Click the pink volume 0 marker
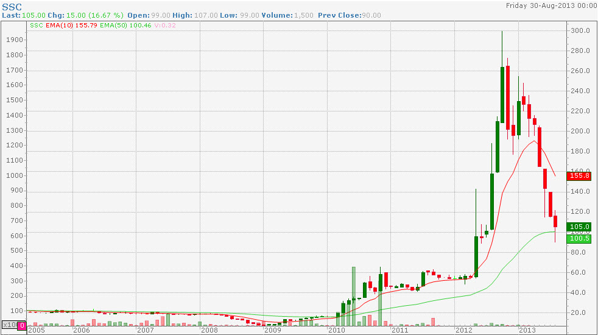 pyautogui.click(x=22, y=325)
